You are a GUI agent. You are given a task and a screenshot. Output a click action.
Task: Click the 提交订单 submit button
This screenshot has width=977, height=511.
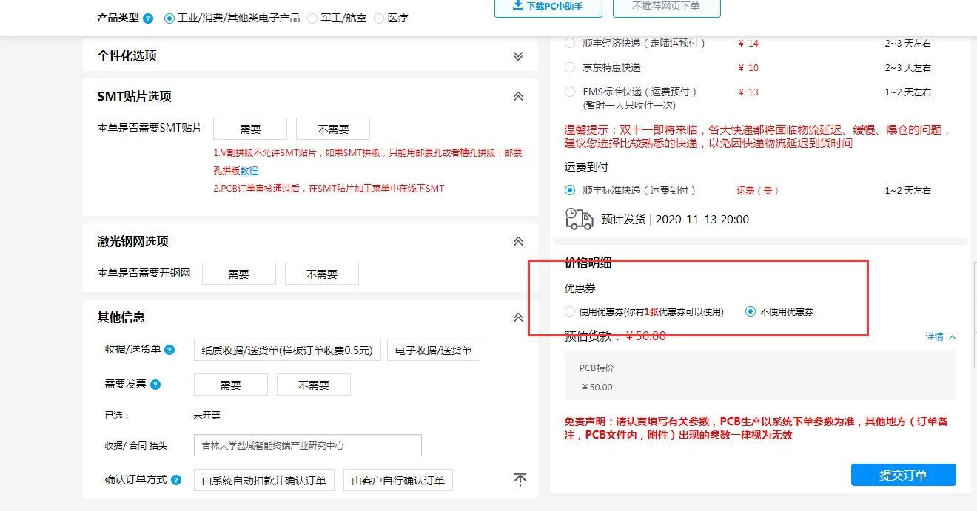point(903,475)
